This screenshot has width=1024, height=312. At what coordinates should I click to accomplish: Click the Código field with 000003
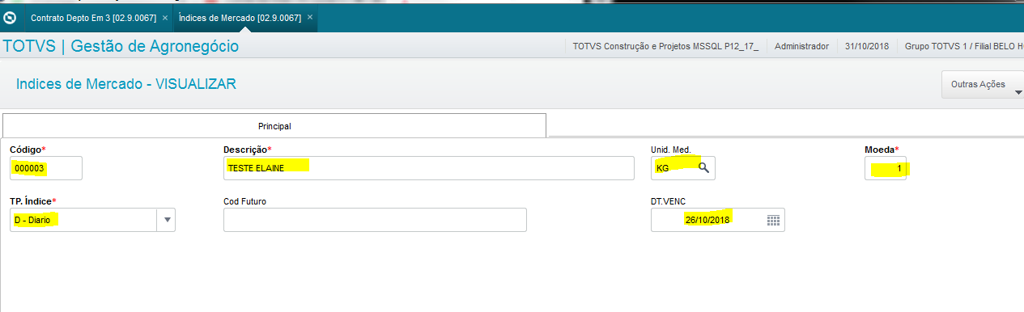(46, 168)
